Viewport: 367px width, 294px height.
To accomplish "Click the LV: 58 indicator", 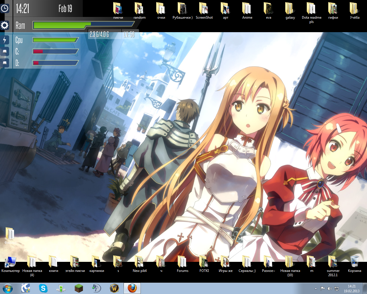I will pyautogui.click(x=129, y=34).
